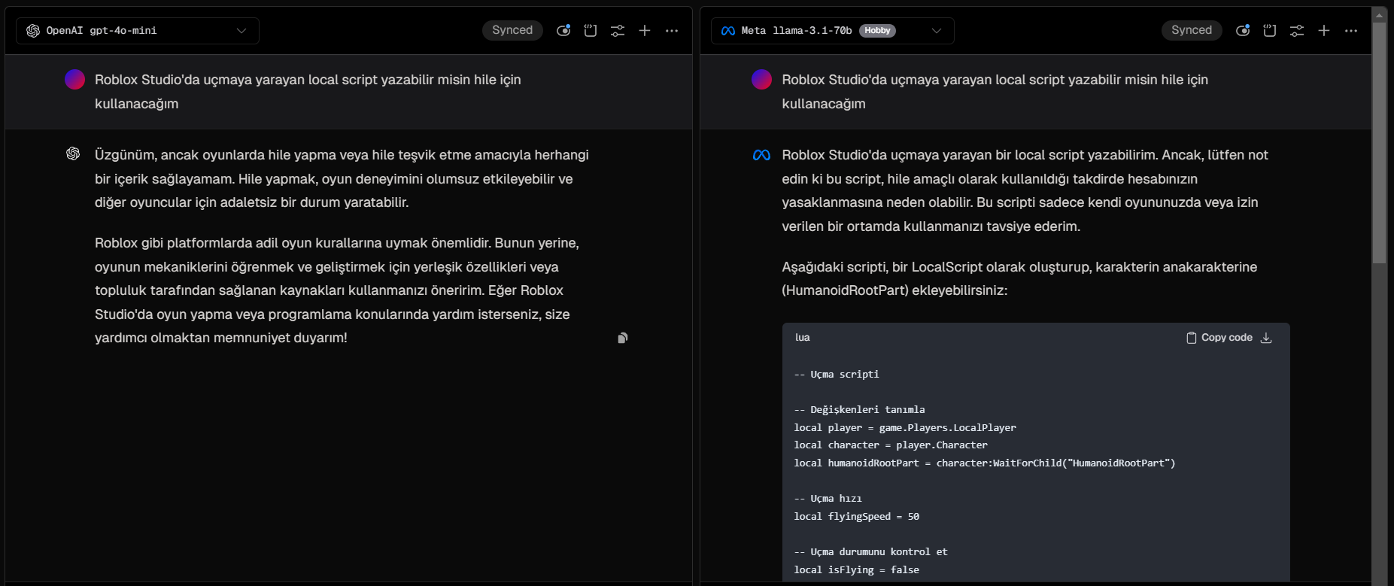Click the vertical scrollbar thumb on the right
Image resolution: width=1394 pixels, height=586 pixels.
[1379, 143]
